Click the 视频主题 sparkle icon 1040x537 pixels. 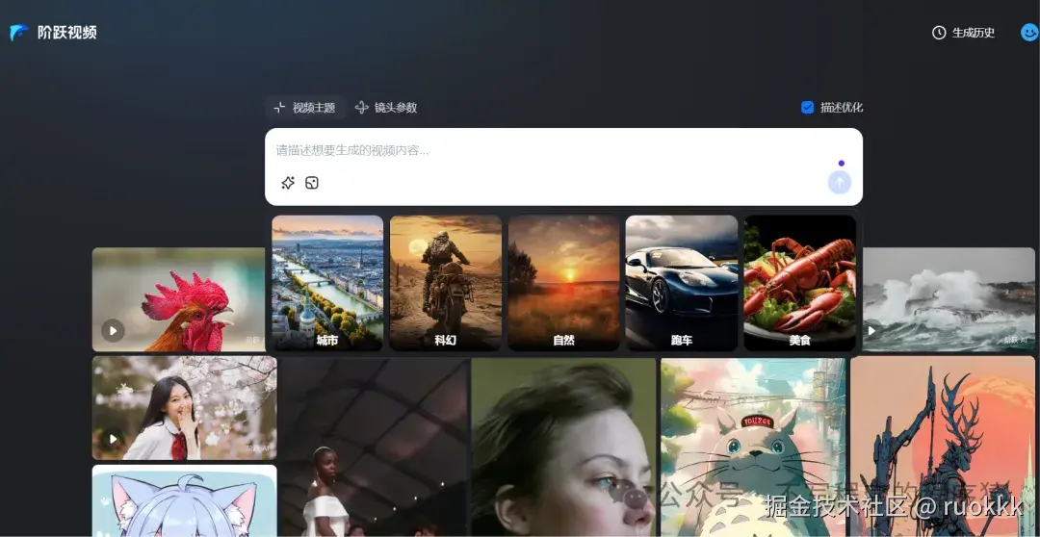point(280,108)
